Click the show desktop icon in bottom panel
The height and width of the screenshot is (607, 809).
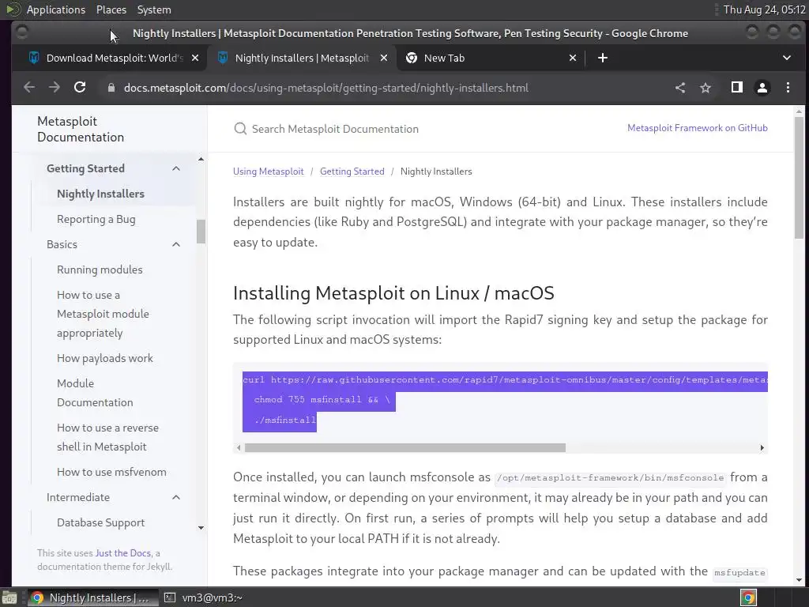tap(9, 598)
